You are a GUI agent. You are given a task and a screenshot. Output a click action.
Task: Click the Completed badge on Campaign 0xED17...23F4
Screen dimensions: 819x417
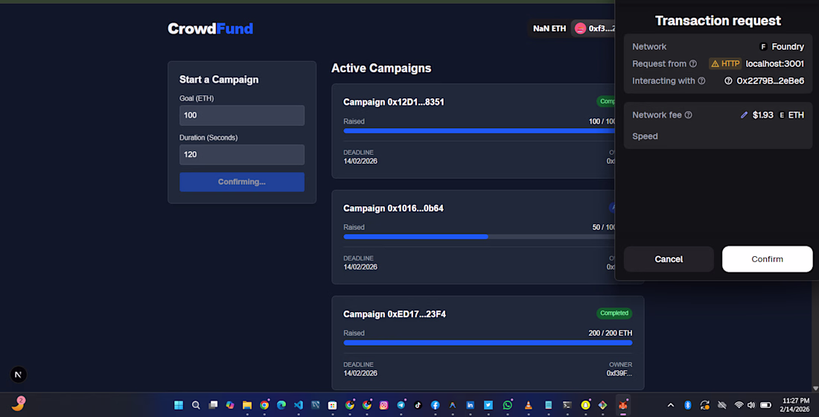click(614, 313)
